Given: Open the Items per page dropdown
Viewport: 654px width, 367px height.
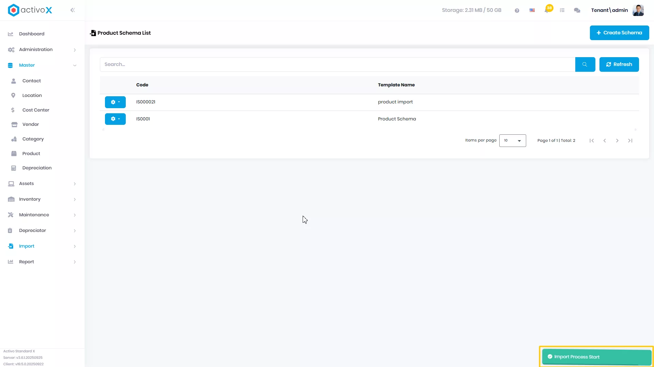Looking at the screenshot, I should pyautogui.click(x=513, y=140).
